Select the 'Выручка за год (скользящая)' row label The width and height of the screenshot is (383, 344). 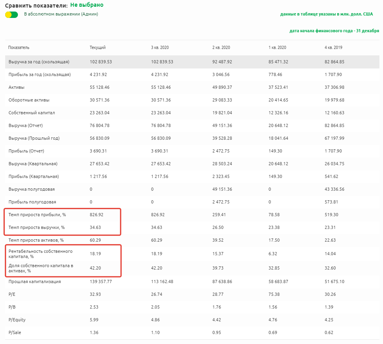[39, 62]
